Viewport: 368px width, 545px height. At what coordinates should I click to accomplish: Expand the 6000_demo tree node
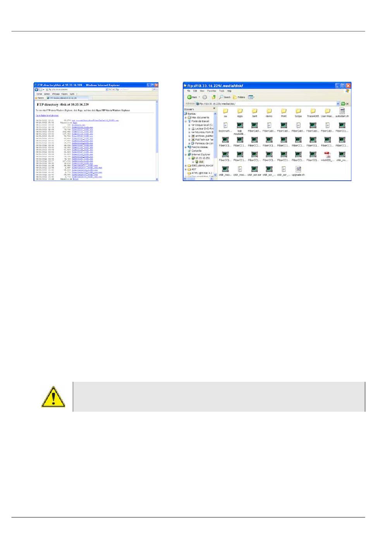(x=186, y=166)
